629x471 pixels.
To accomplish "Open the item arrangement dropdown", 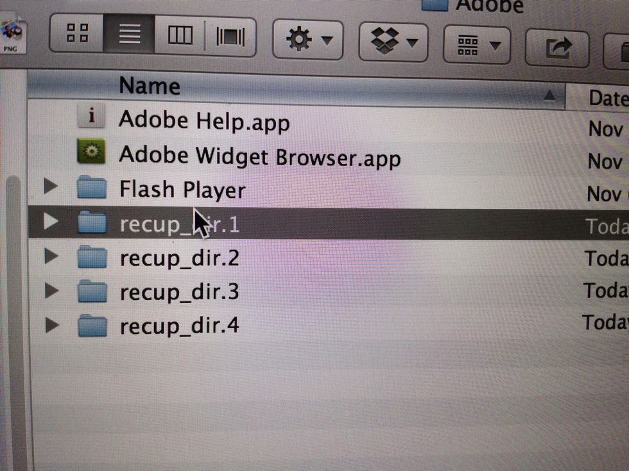I will [476, 45].
